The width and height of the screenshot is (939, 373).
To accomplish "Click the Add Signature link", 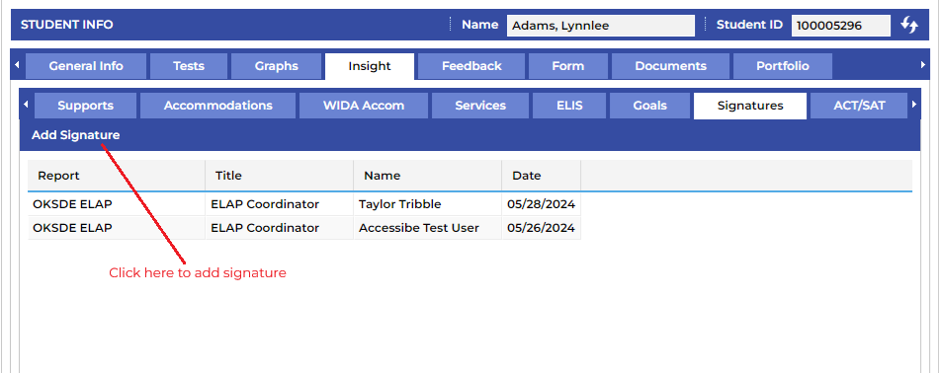I will coord(75,136).
